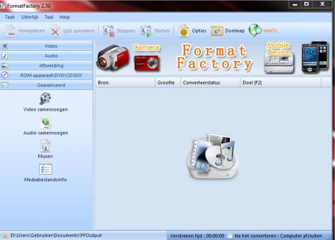Sort by the Bron column header
The width and height of the screenshot is (335, 240).
pyautogui.click(x=125, y=83)
